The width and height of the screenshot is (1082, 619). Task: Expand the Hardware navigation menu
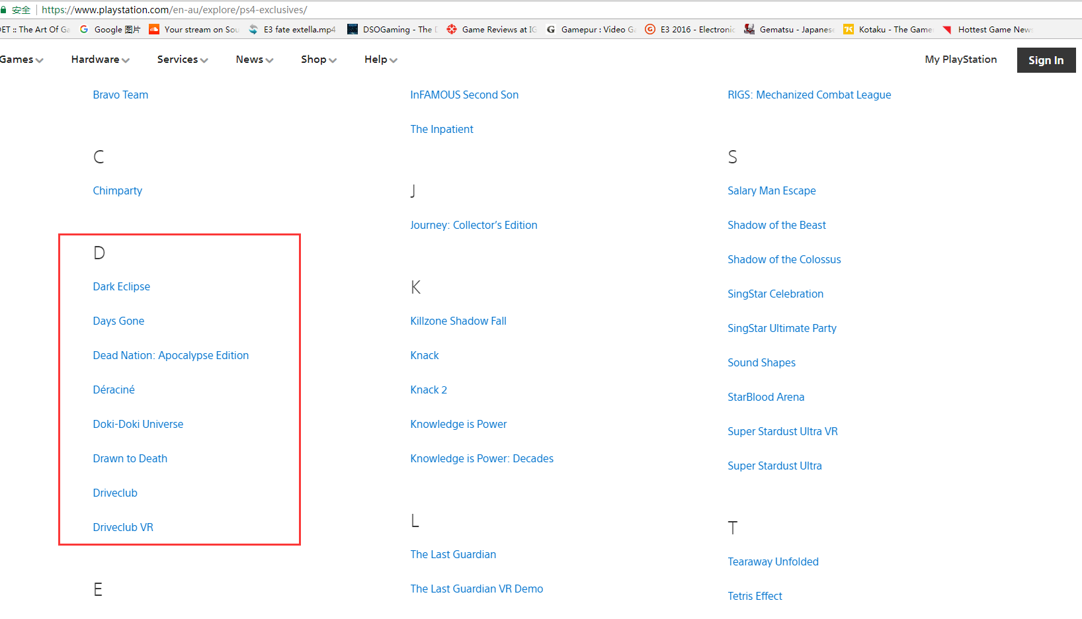[x=101, y=60]
